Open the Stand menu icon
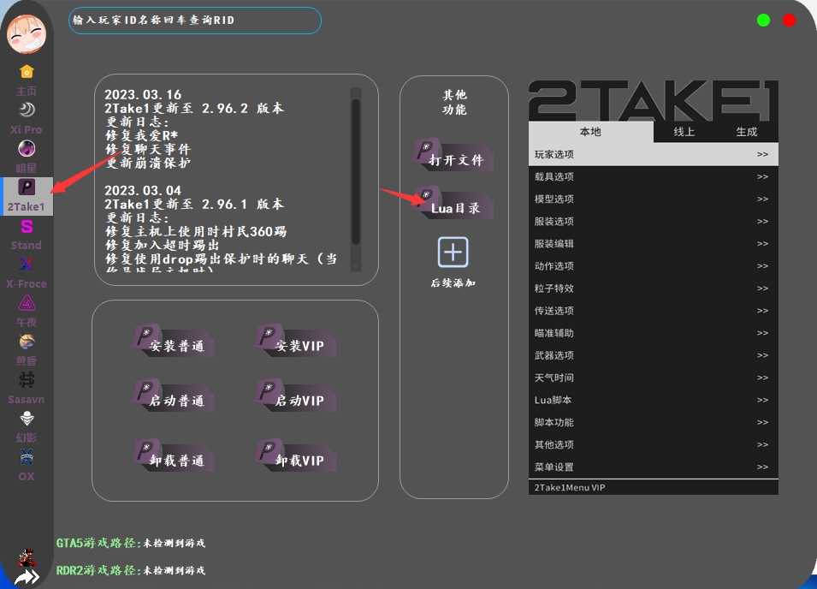Screen dimensions: 817x589 click(27, 227)
